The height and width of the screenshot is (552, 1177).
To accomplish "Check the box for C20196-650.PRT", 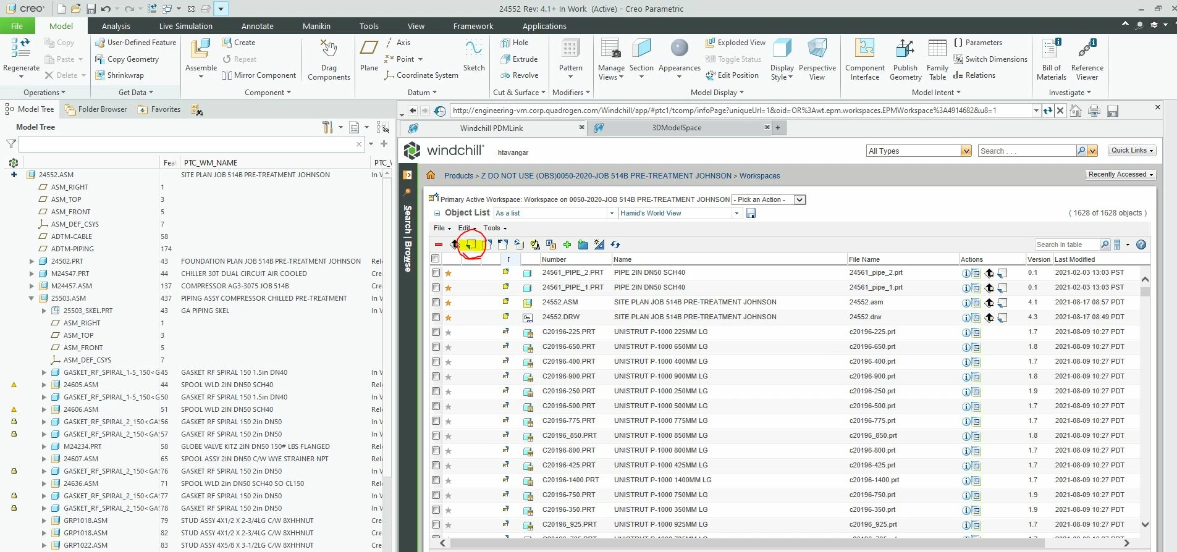I will point(436,346).
